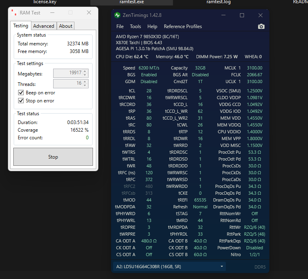Increase the Megabytes value with up arrow

tap(85, 71)
